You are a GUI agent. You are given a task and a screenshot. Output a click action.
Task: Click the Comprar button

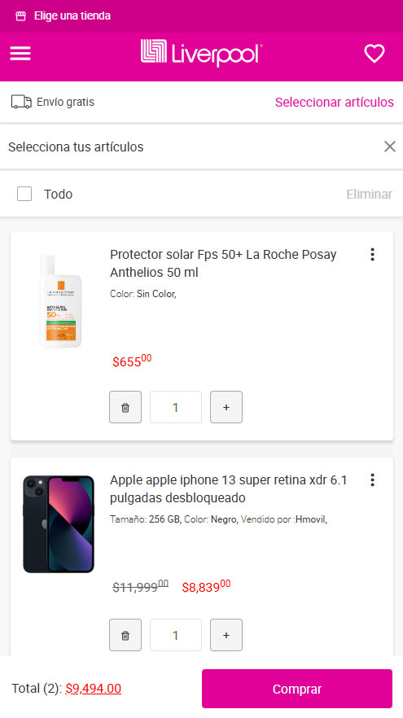[297, 689]
